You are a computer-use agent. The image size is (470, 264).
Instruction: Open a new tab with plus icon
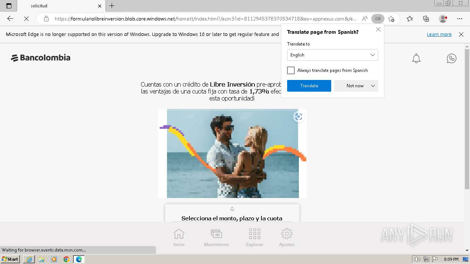pyautogui.click(x=112, y=6)
